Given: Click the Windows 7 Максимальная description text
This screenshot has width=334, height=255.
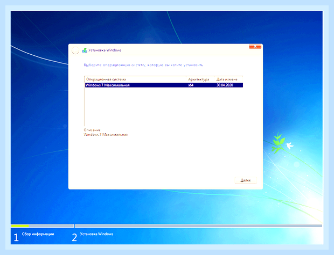Looking at the screenshot, I should pyautogui.click(x=106, y=135).
